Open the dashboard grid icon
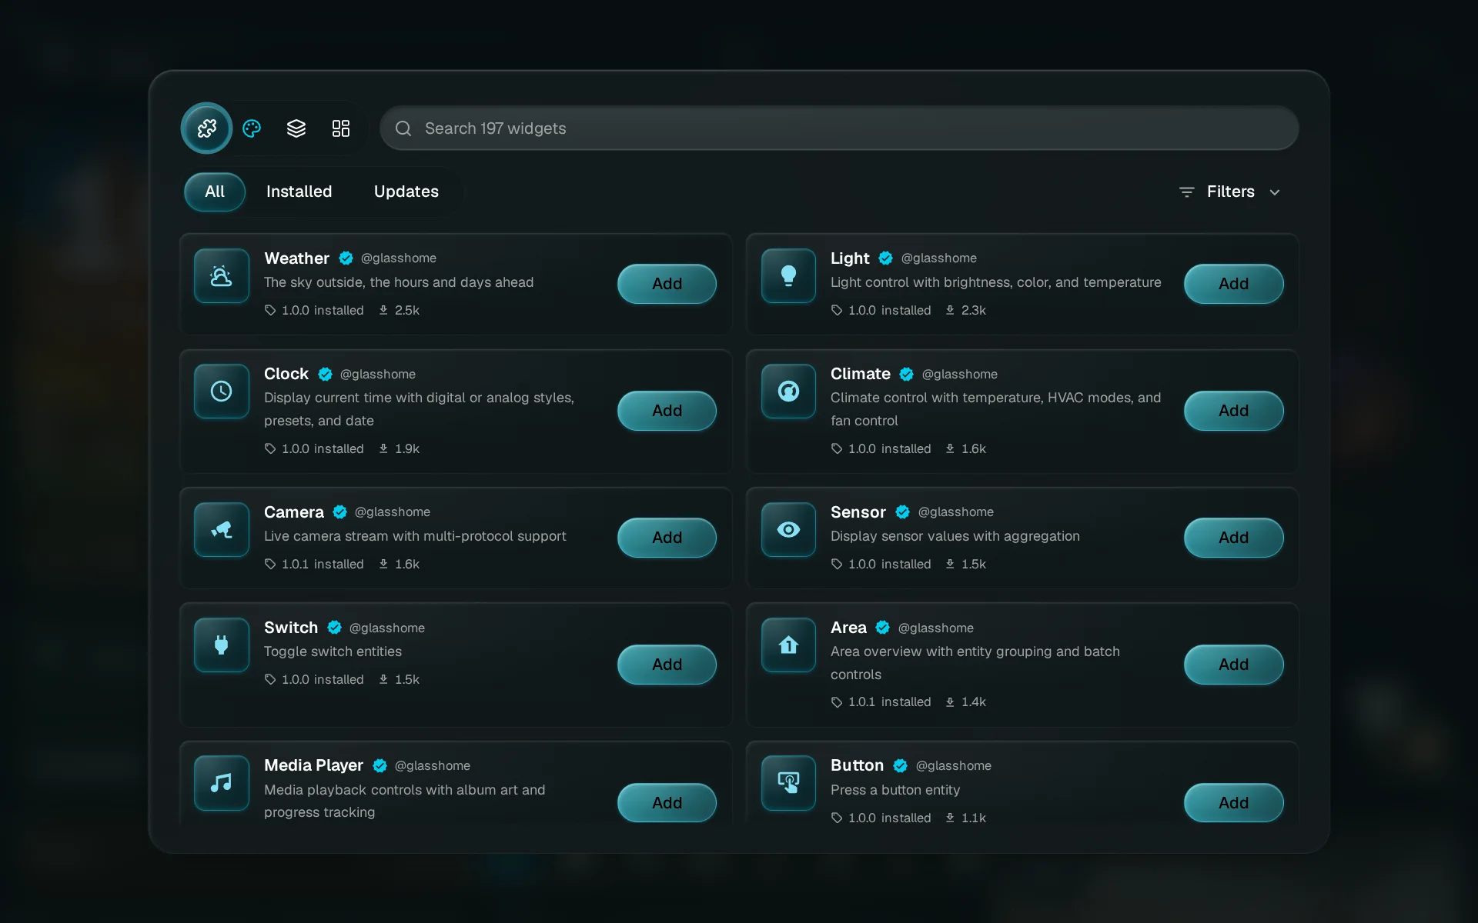 coord(341,128)
